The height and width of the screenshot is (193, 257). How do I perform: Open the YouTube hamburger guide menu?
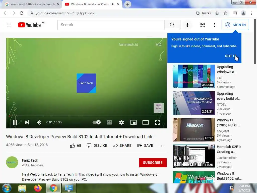pos(9,25)
